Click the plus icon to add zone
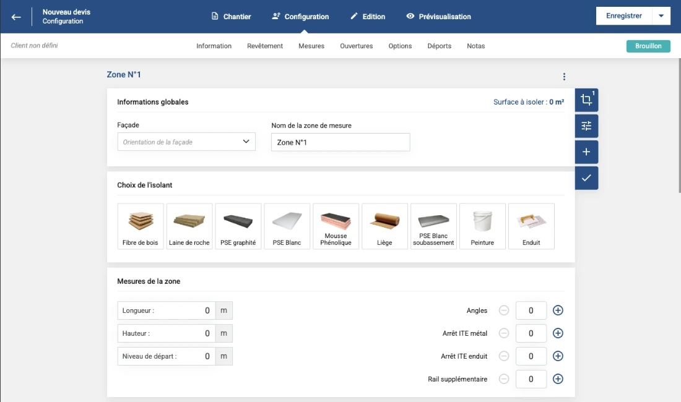 click(586, 152)
